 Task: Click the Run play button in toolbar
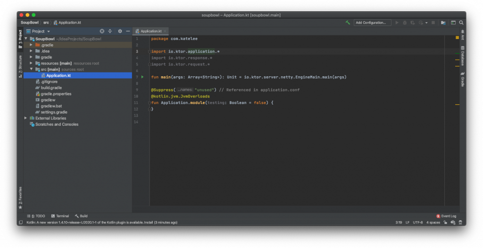[397, 23]
